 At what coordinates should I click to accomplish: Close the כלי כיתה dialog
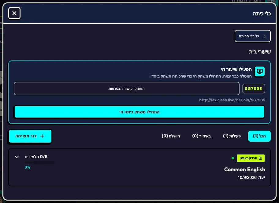[x=14, y=13]
